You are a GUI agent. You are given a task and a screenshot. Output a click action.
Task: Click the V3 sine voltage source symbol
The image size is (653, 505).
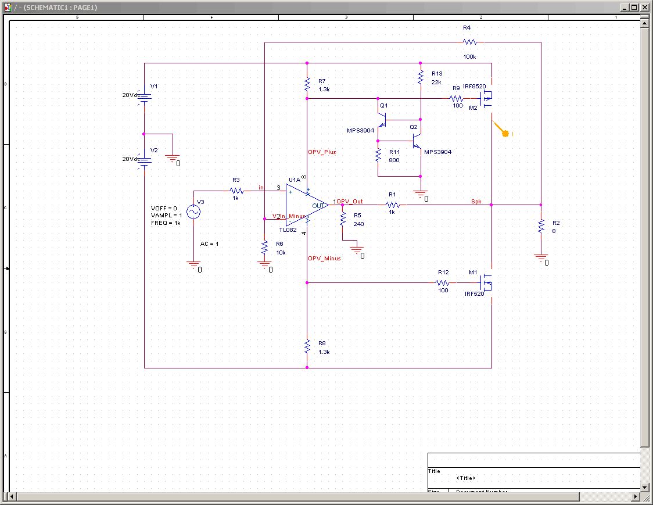click(193, 213)
